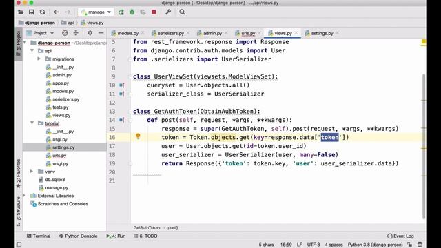Select api folder in breadcrumb bar
The image size is (441, 248).
point(68,23)
